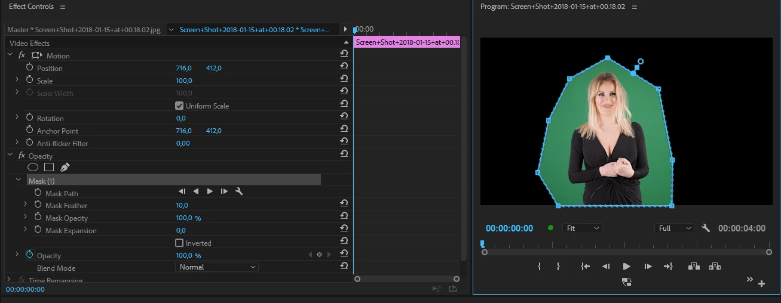This screenshot has height=303, width=781.
Task: Track selected mask forward one frame
Action: (x=224, y=191)
